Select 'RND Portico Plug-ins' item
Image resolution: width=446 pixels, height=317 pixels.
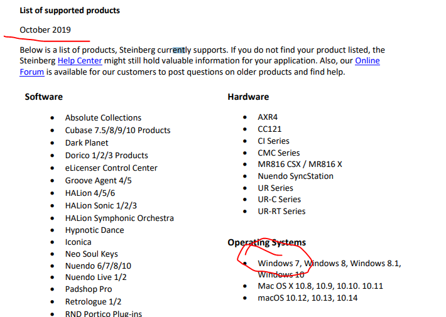pyautogui.click(x=103, y=314)
